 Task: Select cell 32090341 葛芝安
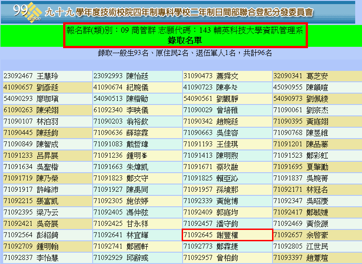(x=317, y=76)
